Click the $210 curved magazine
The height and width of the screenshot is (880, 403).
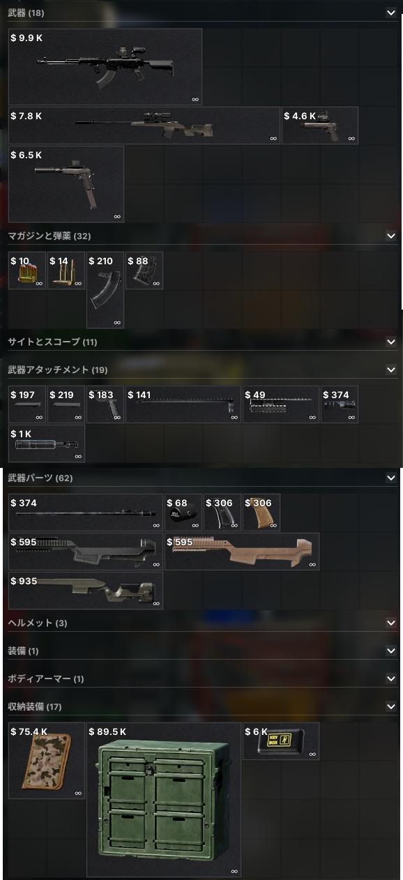click(105, 290)
